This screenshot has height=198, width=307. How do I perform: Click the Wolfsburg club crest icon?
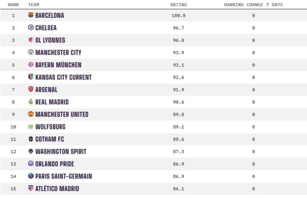pos(31,126)
